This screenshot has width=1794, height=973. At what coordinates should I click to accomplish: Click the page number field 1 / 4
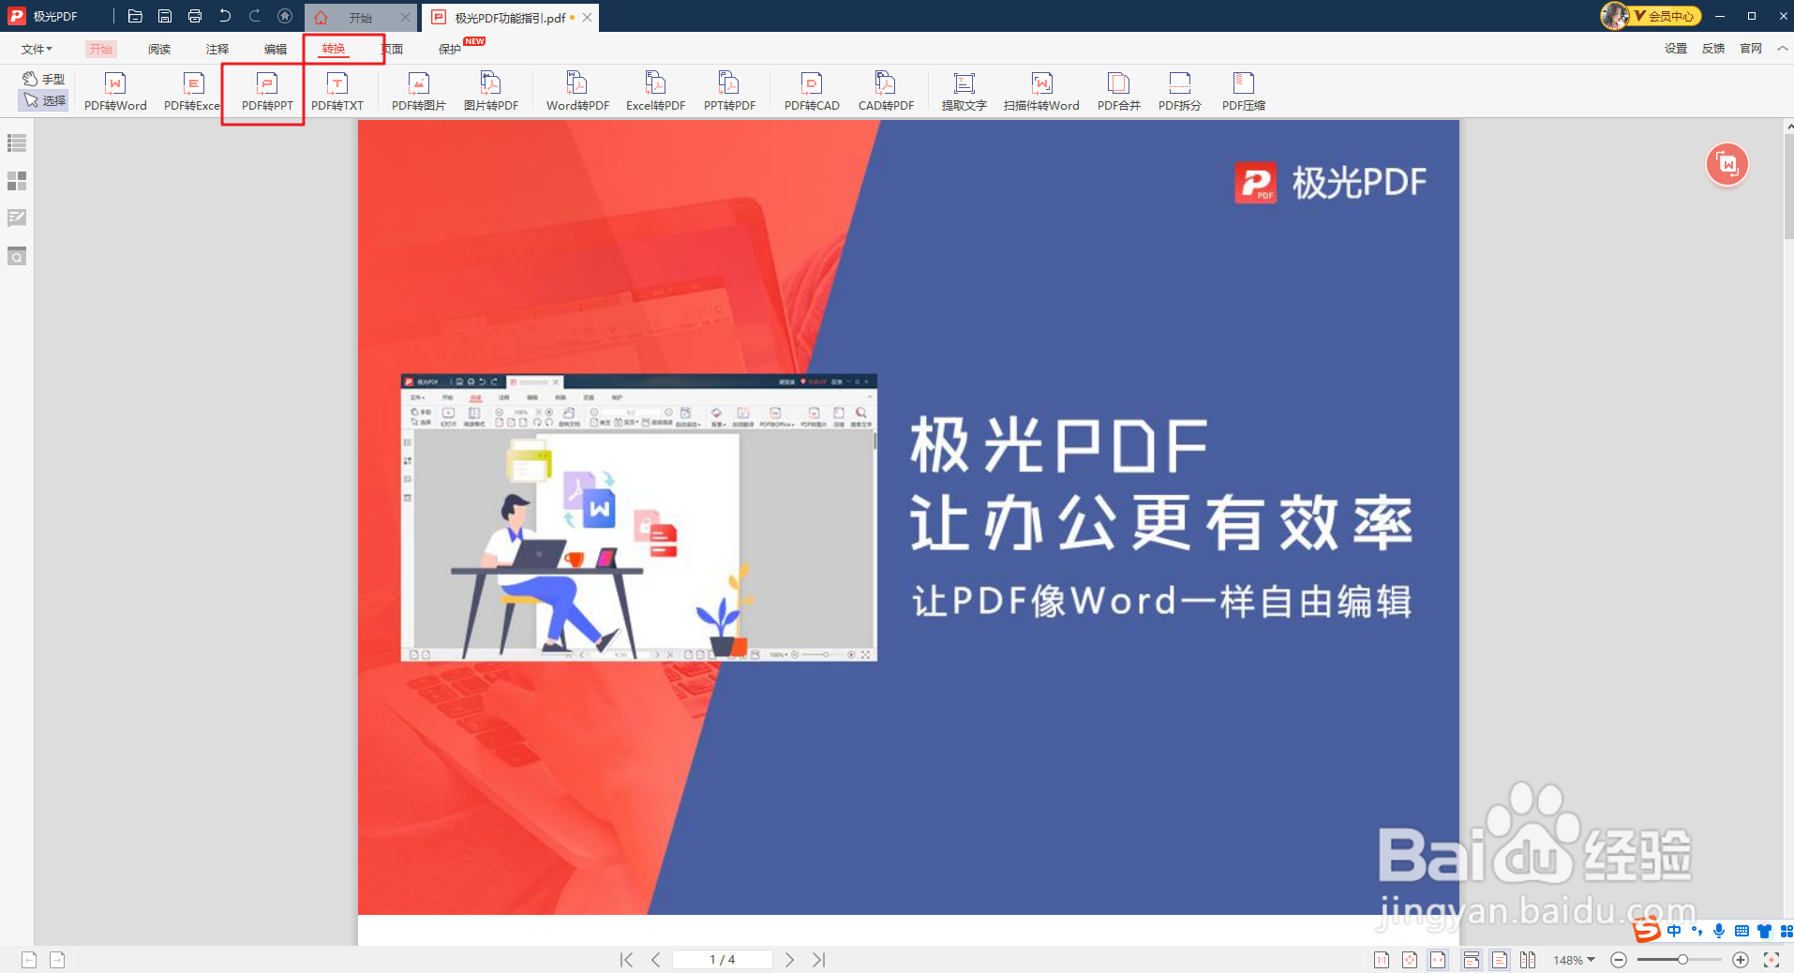(722, 960)
